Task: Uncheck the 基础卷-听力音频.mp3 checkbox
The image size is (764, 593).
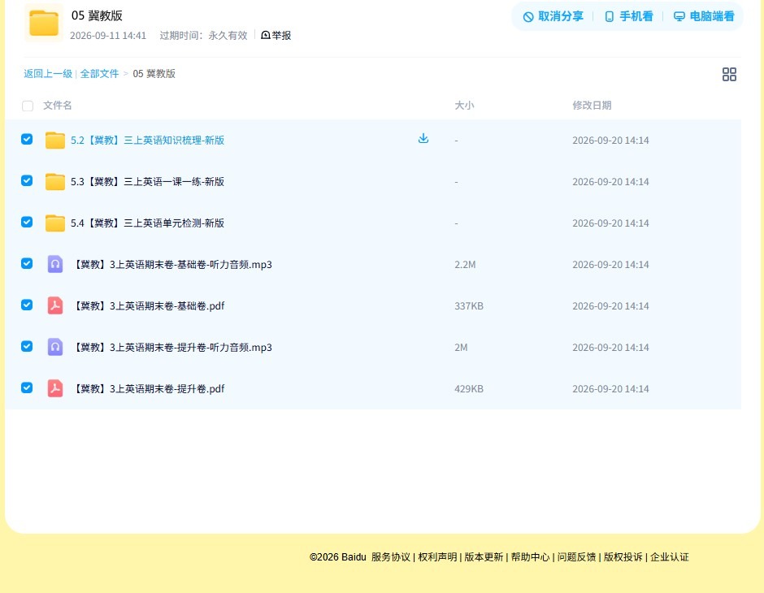Action: tap(27, 263)
